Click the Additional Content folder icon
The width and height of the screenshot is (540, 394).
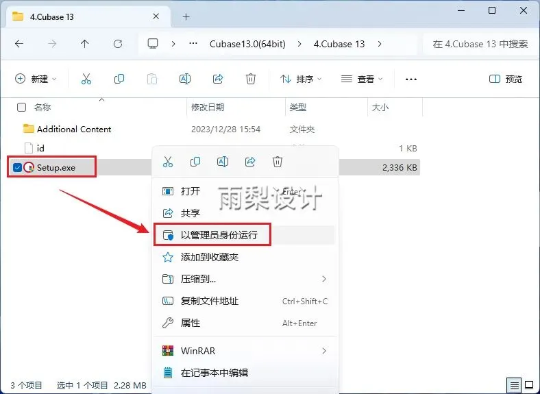pos(29,129)
